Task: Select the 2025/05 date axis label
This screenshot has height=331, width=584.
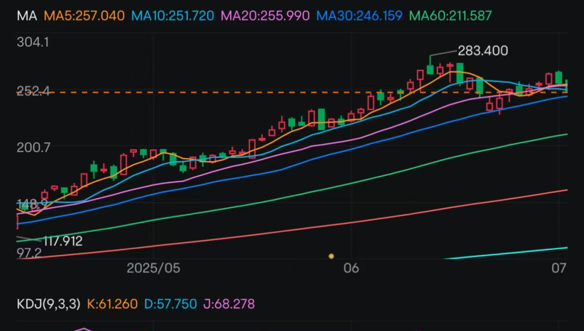Action: click(154, 268)
